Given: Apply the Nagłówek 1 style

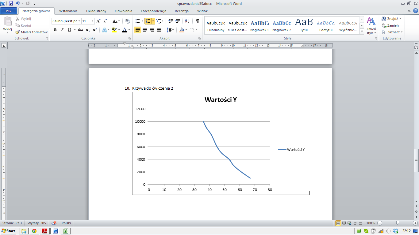Looking at the screenshot, I should [259, 26].
